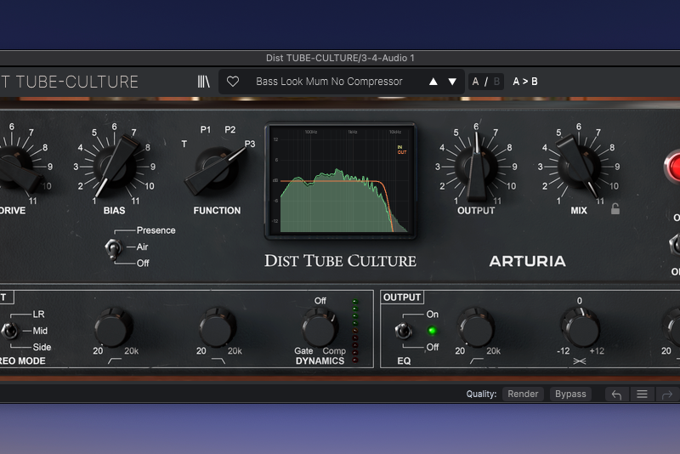The width and height of the screenshot is (680, 454).
Task: Flip the stereo mode LR/Mid/Side switch
Action: pyautogui.click(x=8, y=330)
